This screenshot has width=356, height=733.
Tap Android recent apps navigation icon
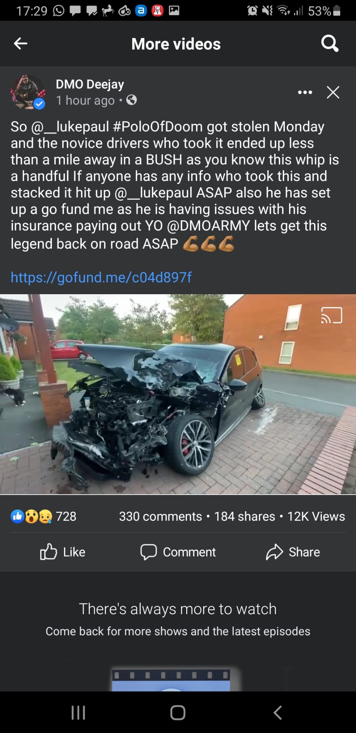[78, 712]
